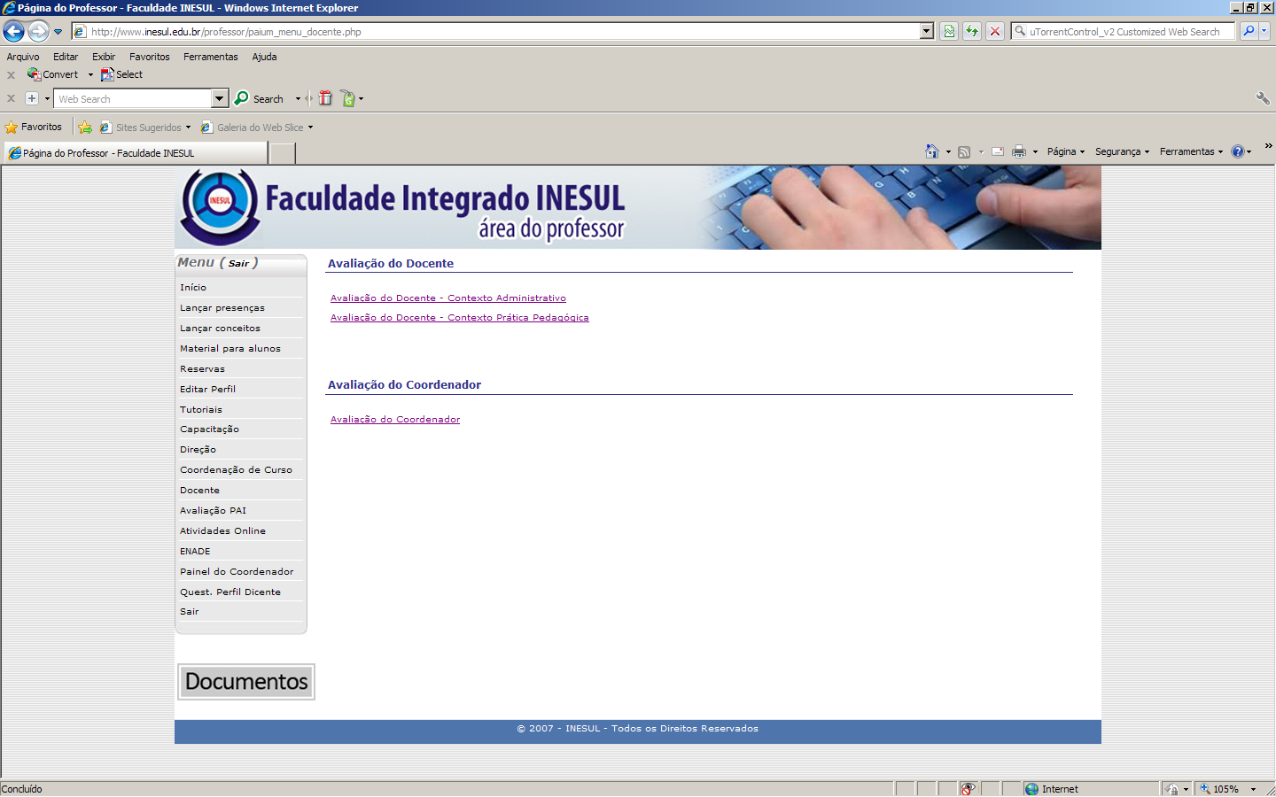
Task: Click the wrench settings icon on toolbar
Action: (1263, 98)
